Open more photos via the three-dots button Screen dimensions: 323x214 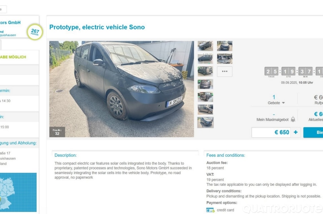pyautogui.click(x=224, y=71)
